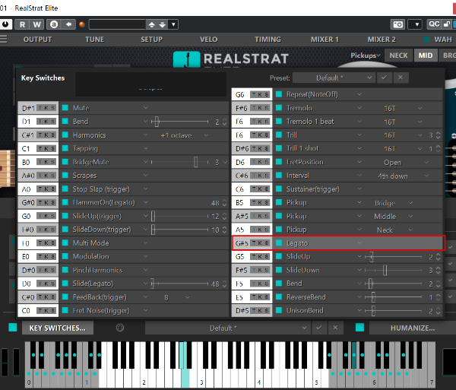Open the MIXER 2 tab

pos(382,40)
